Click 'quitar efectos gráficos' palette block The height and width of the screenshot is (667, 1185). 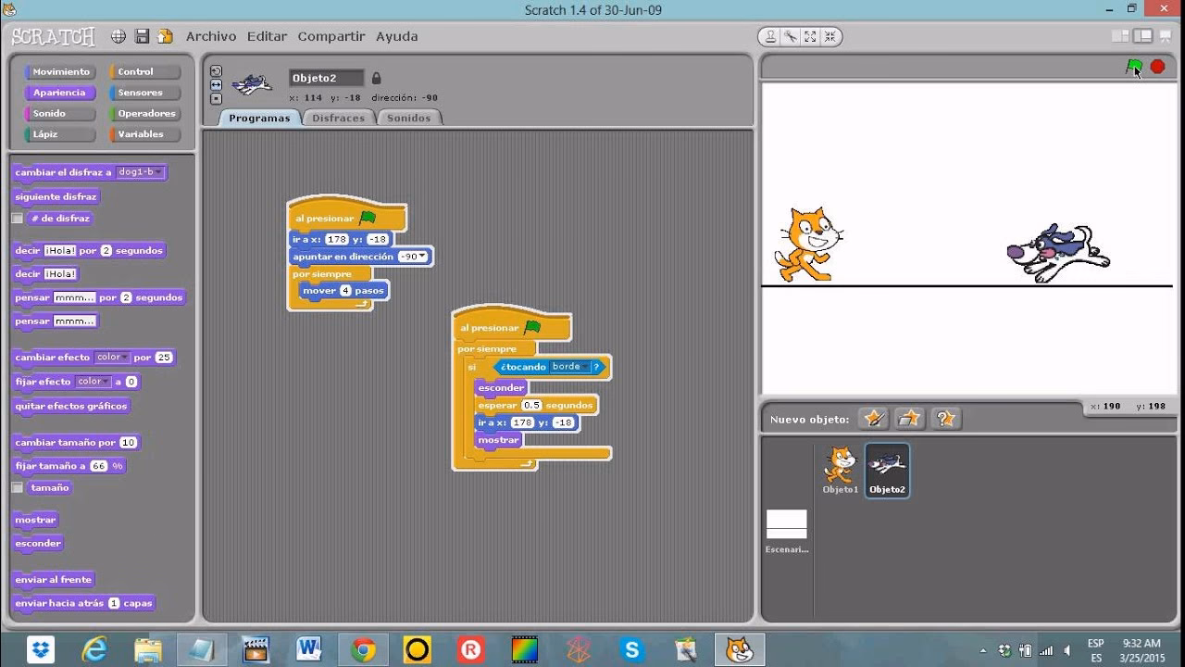pos(70,406)
